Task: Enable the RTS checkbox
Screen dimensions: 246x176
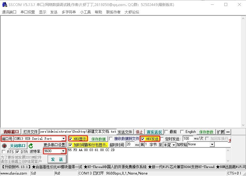Action: coord(4,152)
